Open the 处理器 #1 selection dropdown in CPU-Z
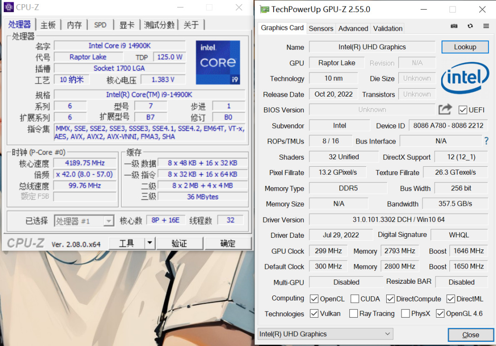The width and height of the screenshot is (496, 346). coord(84,221)
